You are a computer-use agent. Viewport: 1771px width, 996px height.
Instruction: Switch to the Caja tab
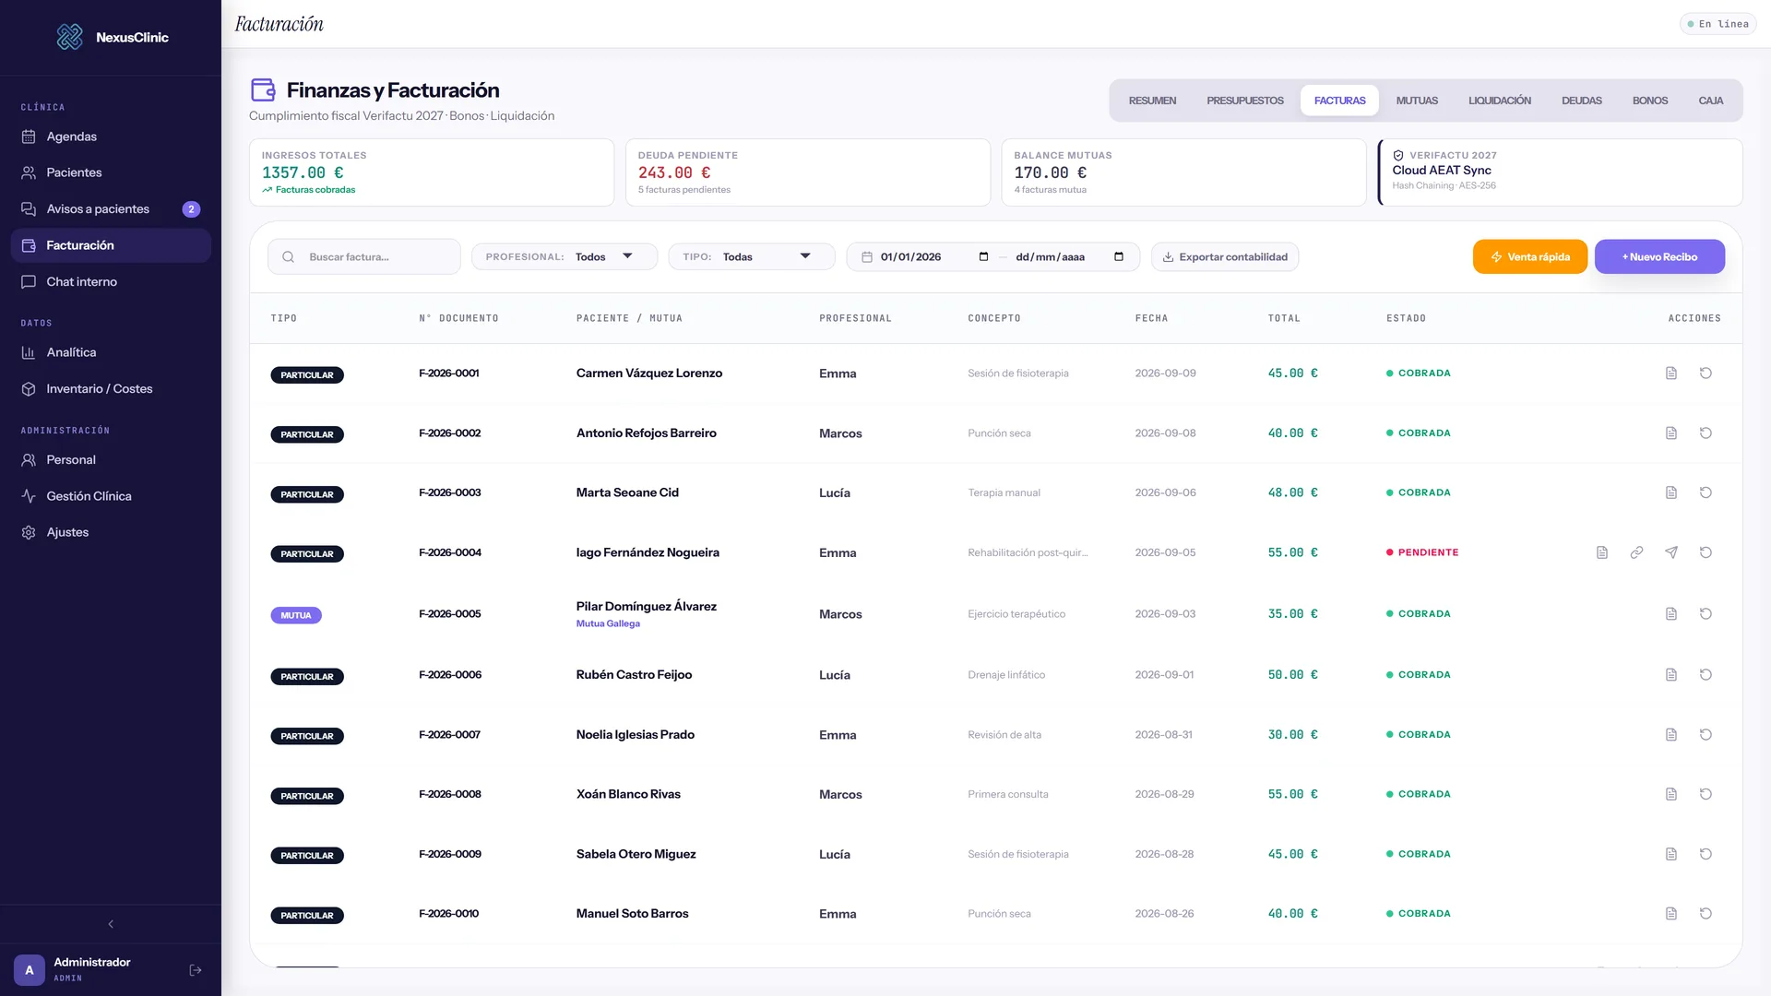(1711, 101)
